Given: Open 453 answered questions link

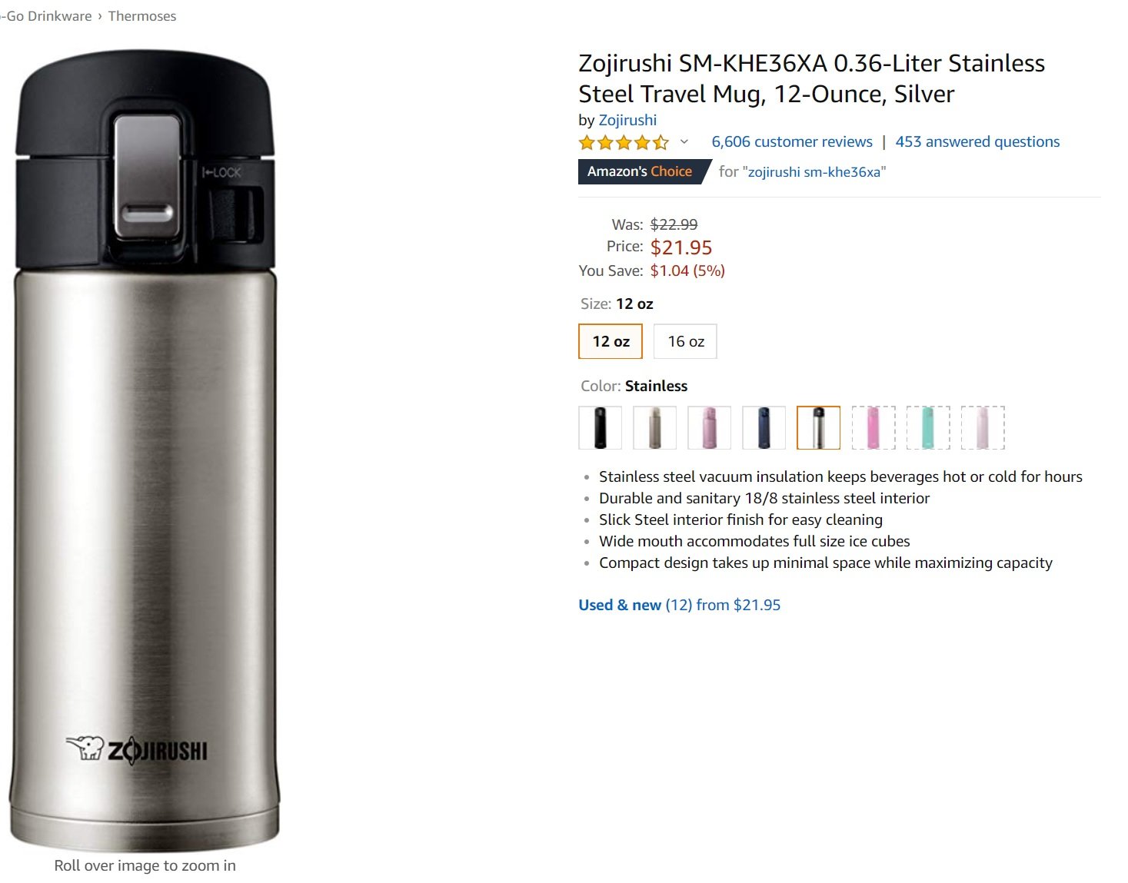Looking at the screenshot, I should tap(977, 141).
